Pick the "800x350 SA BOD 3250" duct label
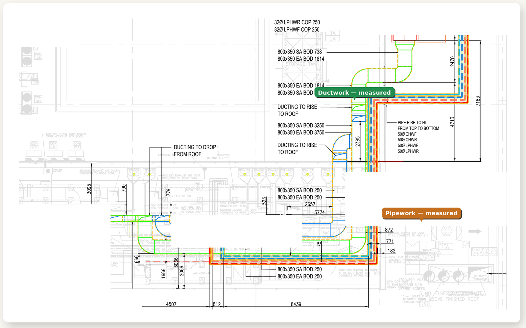This screenshot has height=328, width=526. pyautogui.click(x=301, y=125)
